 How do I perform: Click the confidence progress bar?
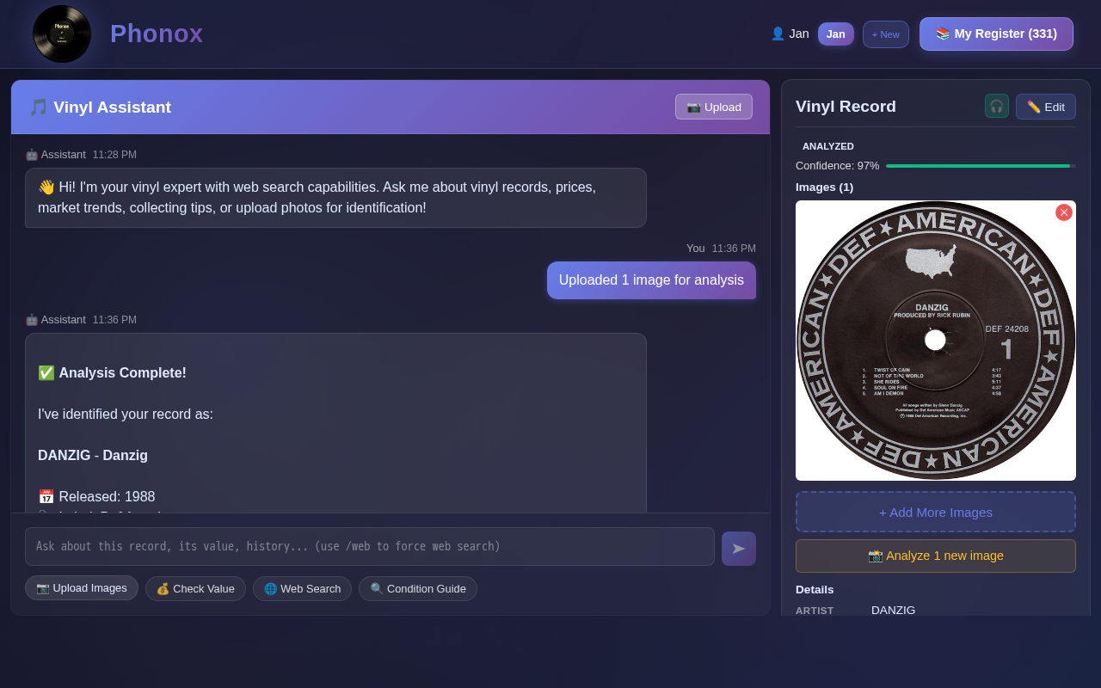[980, 166]
